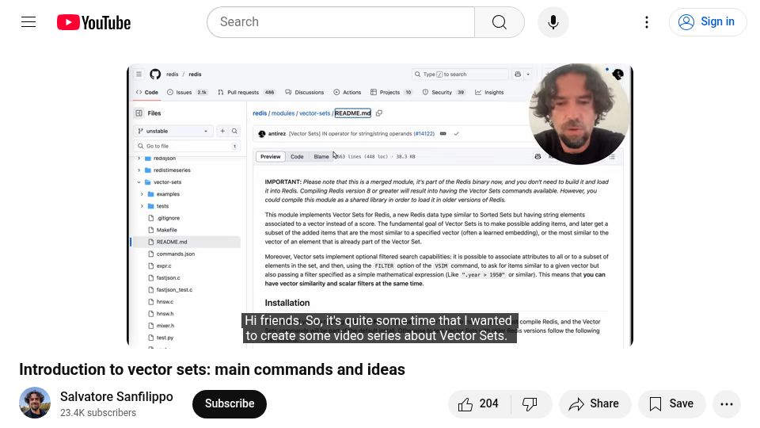760x428 pixels.
Task: Save the video to a playlist
Action: 672,403
